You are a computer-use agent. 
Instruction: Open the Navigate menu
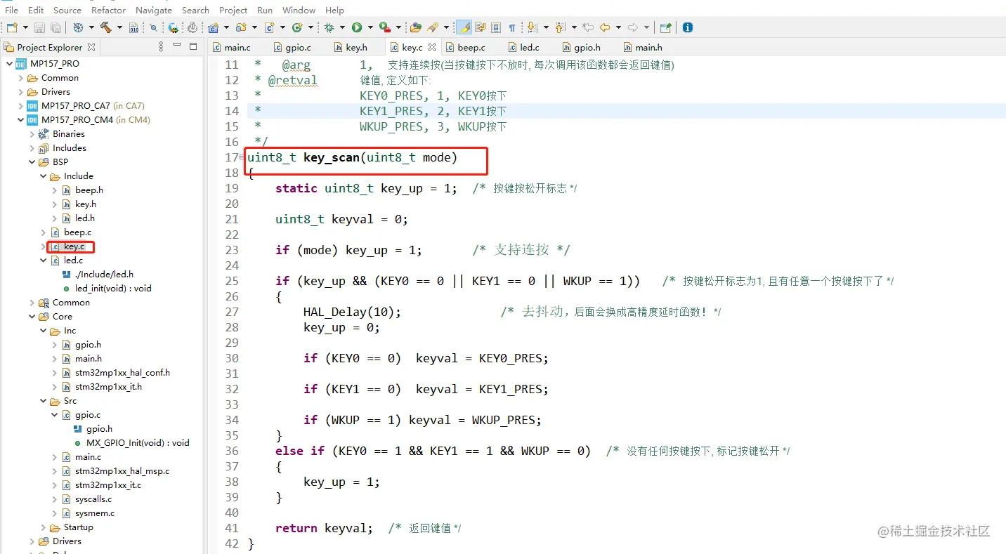pyautogui.click(x=152, y=10)
